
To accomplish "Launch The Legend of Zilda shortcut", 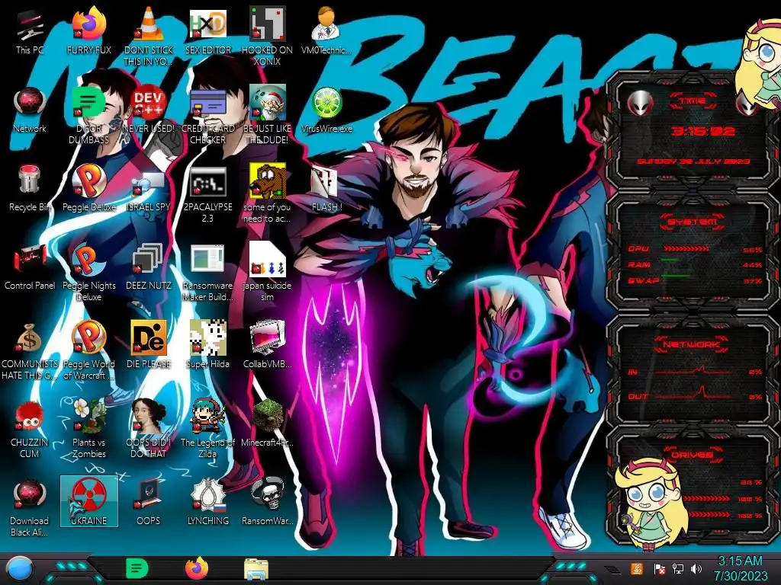I will [208, 429].
